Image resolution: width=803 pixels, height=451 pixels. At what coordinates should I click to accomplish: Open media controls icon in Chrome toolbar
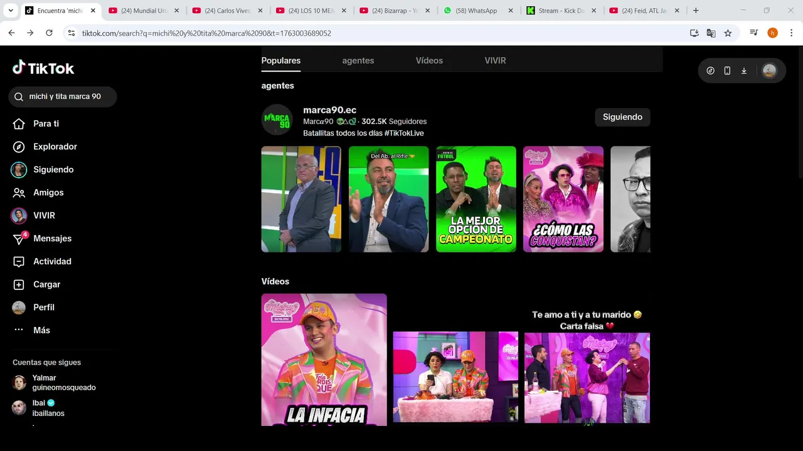pos(754,33)
